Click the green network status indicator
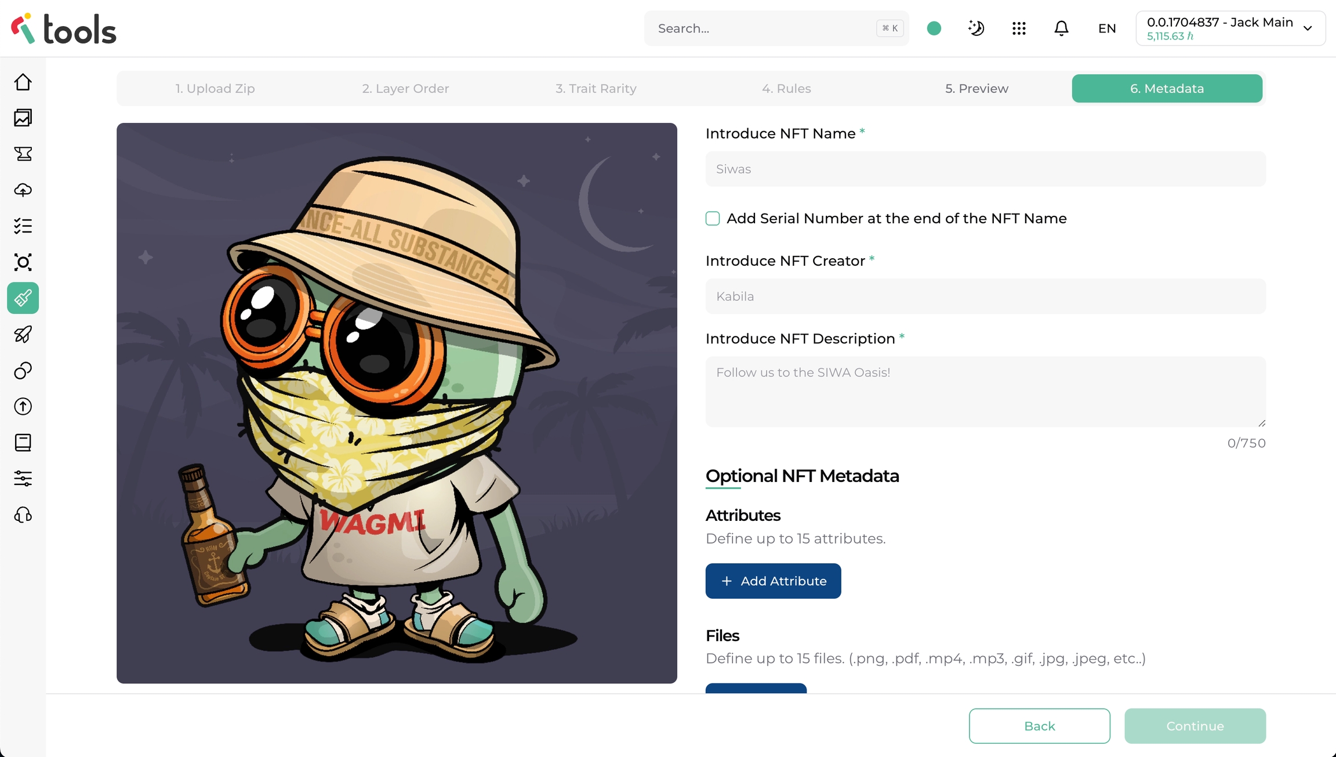The height and width of the screenshot is (757, 1336). 934,28
